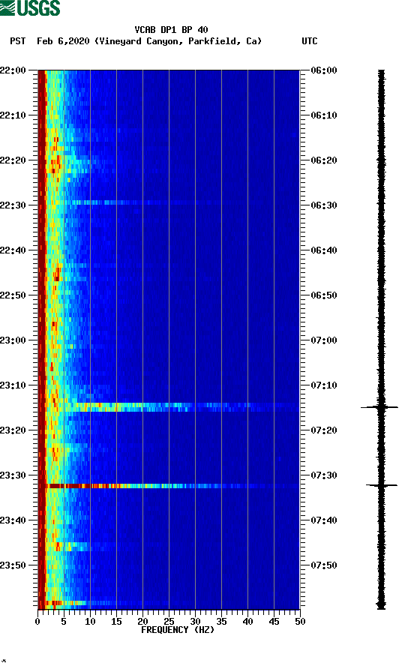Image resolution: width=414 pixels, height=669 pixels.
Task: Click the '07:10' UTC time label
Action: pyautogui.click(x=324, y=385)
